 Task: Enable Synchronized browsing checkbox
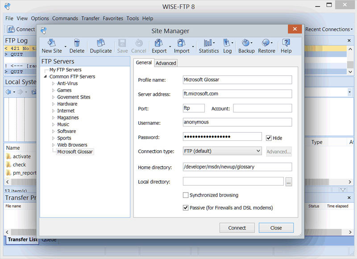point(186,195)
